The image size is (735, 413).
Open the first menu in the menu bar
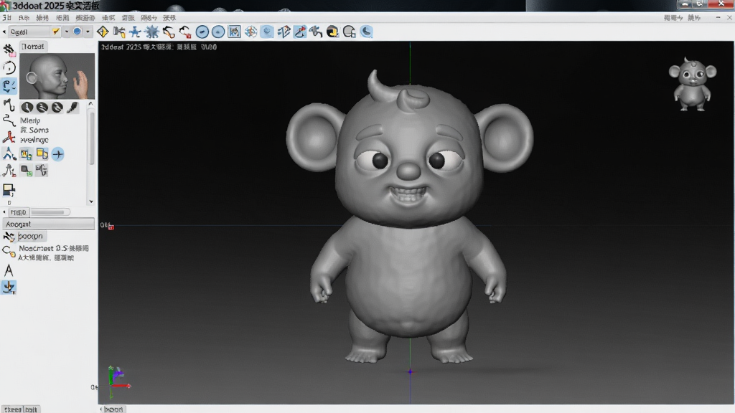pos(6,18)
